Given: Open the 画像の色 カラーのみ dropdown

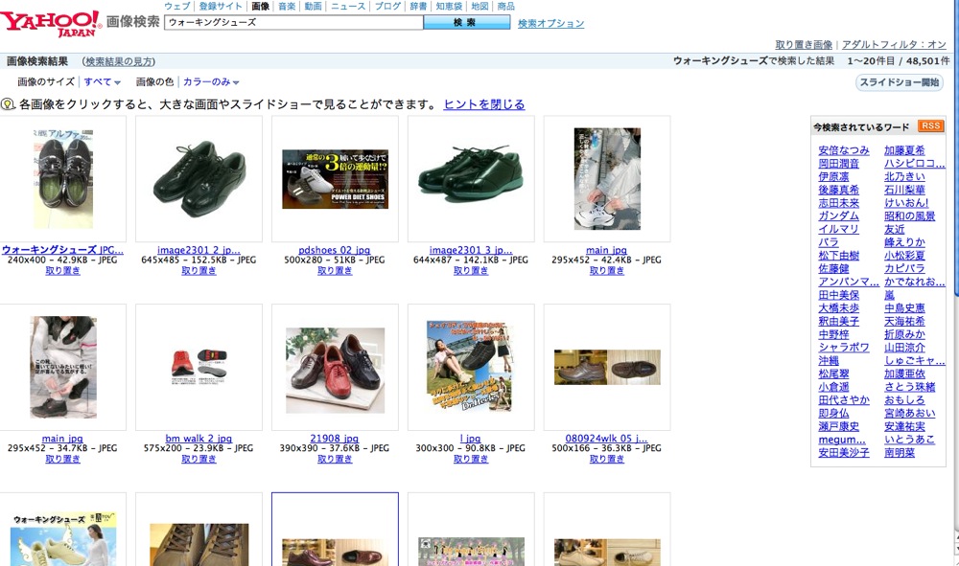Looking at the screenshot, I should coord(211,81).
